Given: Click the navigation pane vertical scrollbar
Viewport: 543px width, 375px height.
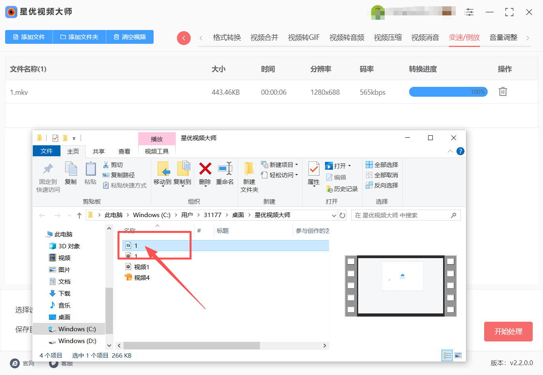Looking at the screenshot, I should pyautogui.click(x=109, y=311).
